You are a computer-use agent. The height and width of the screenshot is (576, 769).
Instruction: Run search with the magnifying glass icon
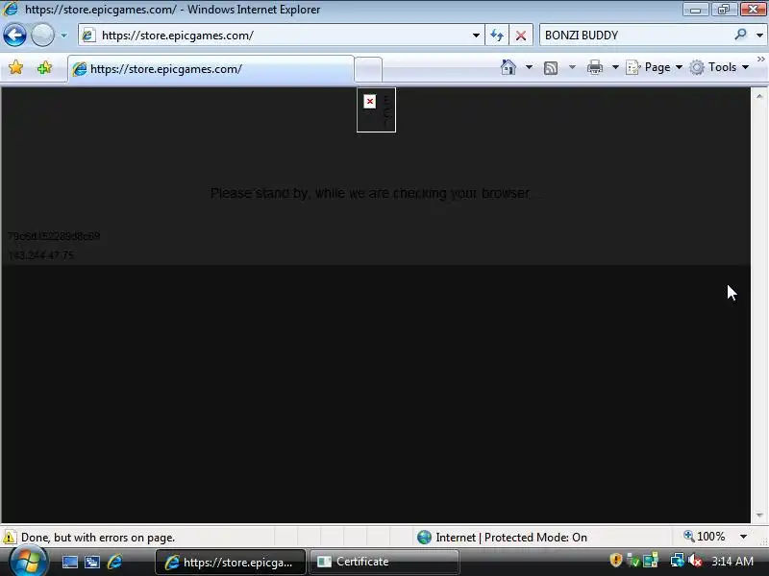(x=741, y=35)
